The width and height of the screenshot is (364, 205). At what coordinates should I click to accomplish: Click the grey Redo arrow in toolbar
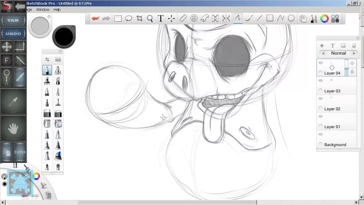coord(106,19)
